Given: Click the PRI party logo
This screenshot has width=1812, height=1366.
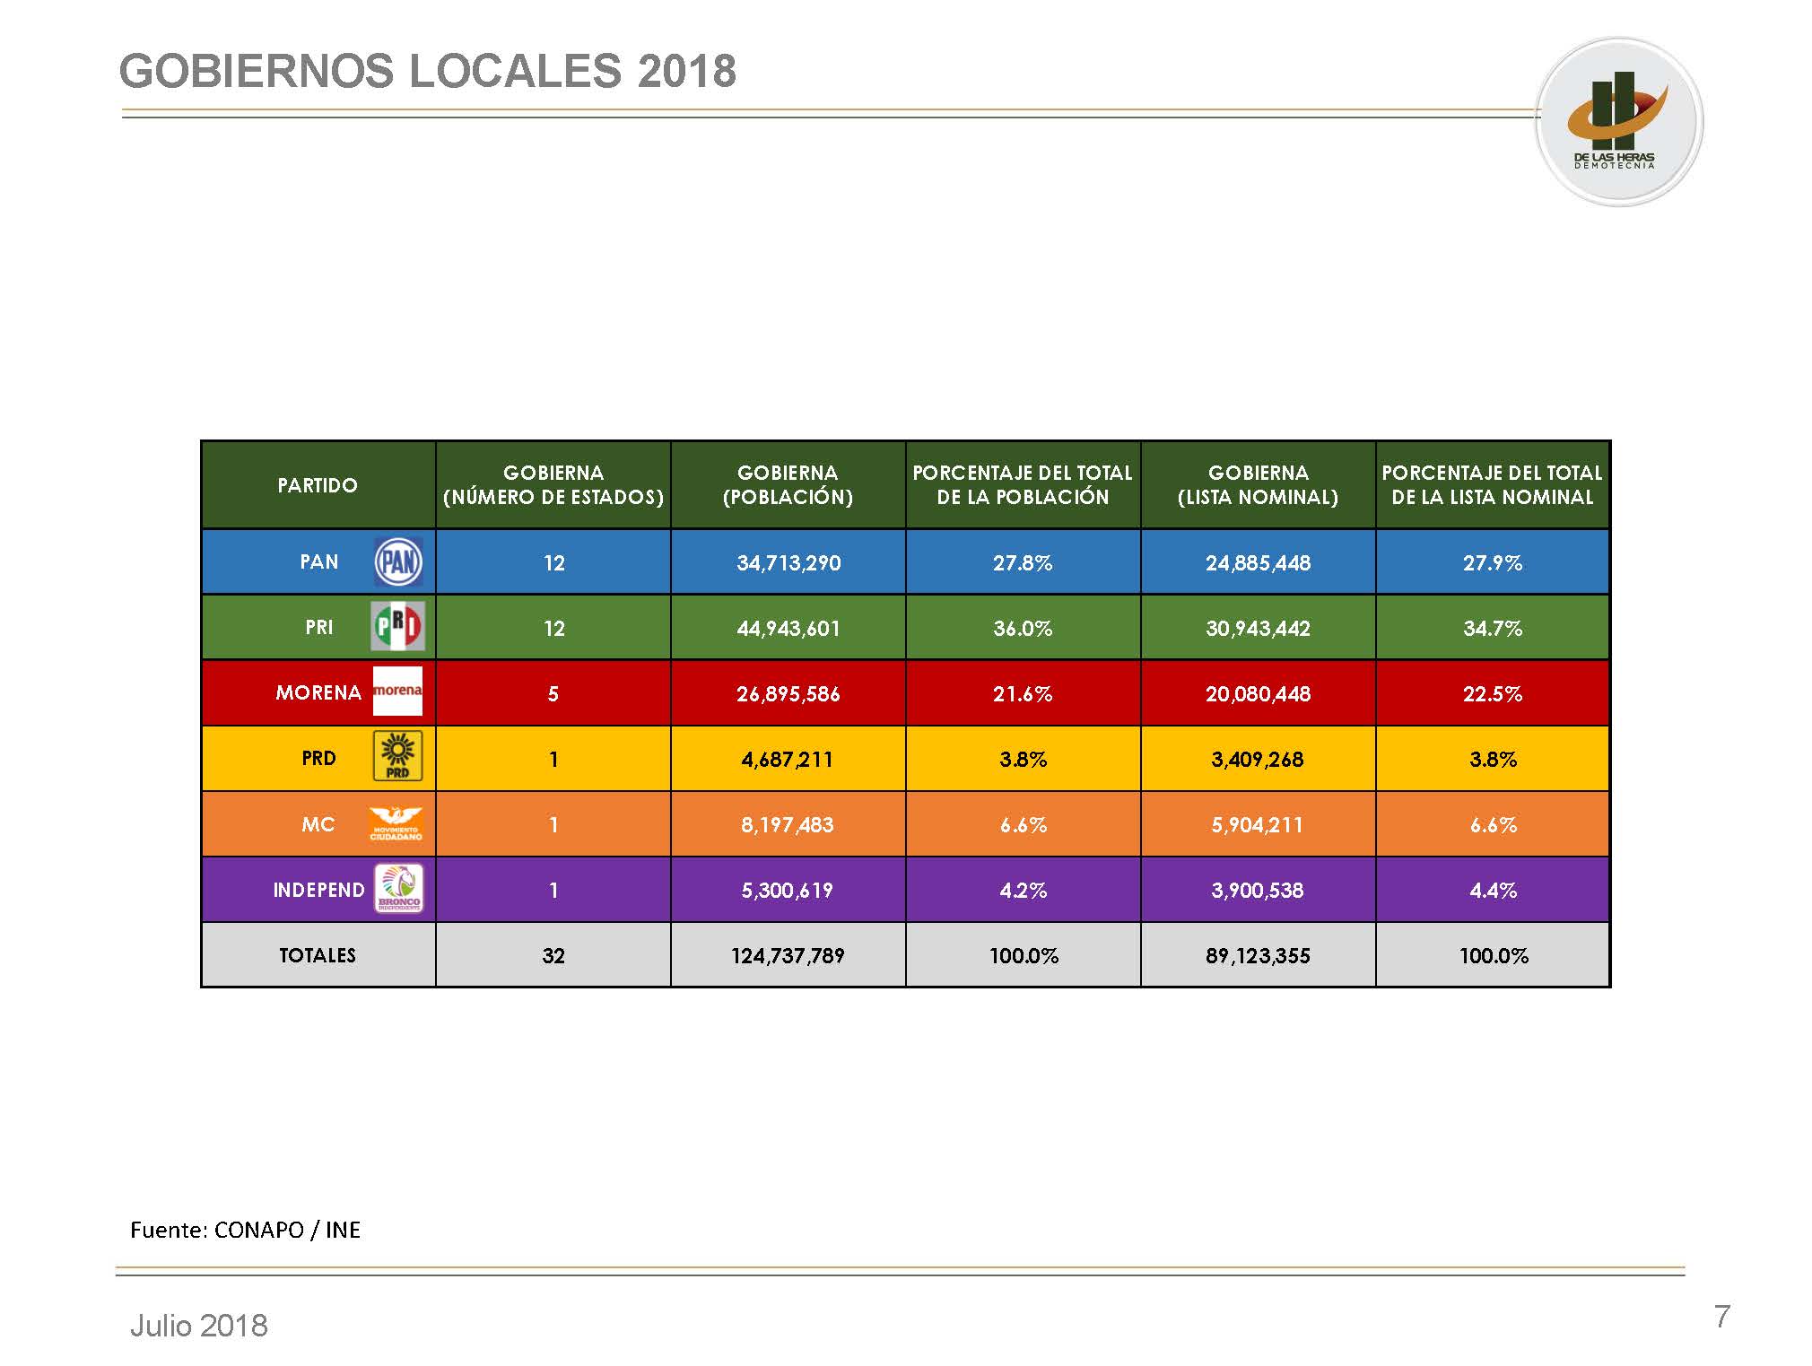Looking at the screenshot, I should click(x=397, y=627).
